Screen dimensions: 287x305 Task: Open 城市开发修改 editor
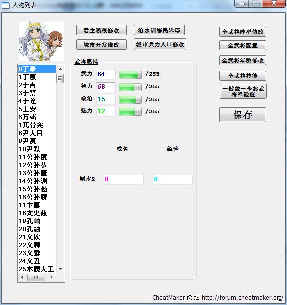point(101,45)
